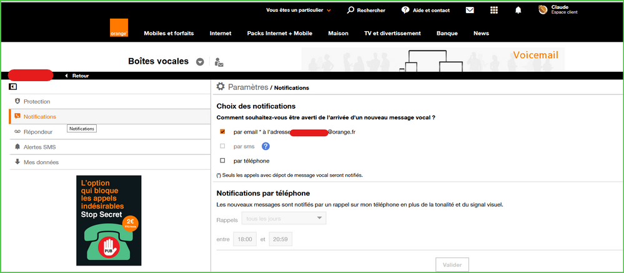Click the contact mailbox icon beside Boîtes vocales
This screenshot has height=273, width=624.
[x=219, y=62]
